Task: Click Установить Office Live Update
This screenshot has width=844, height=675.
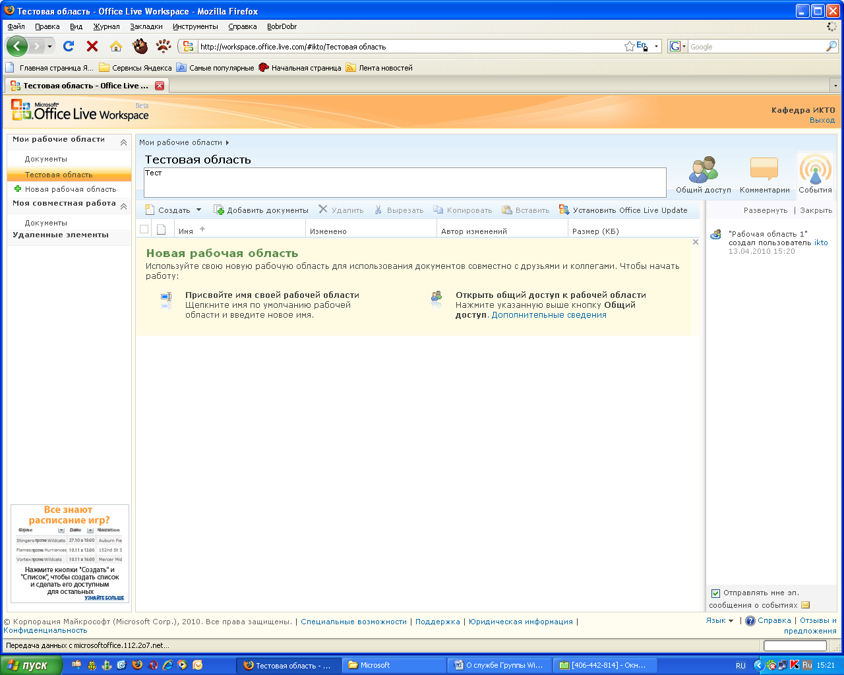Action: [623, 210]
